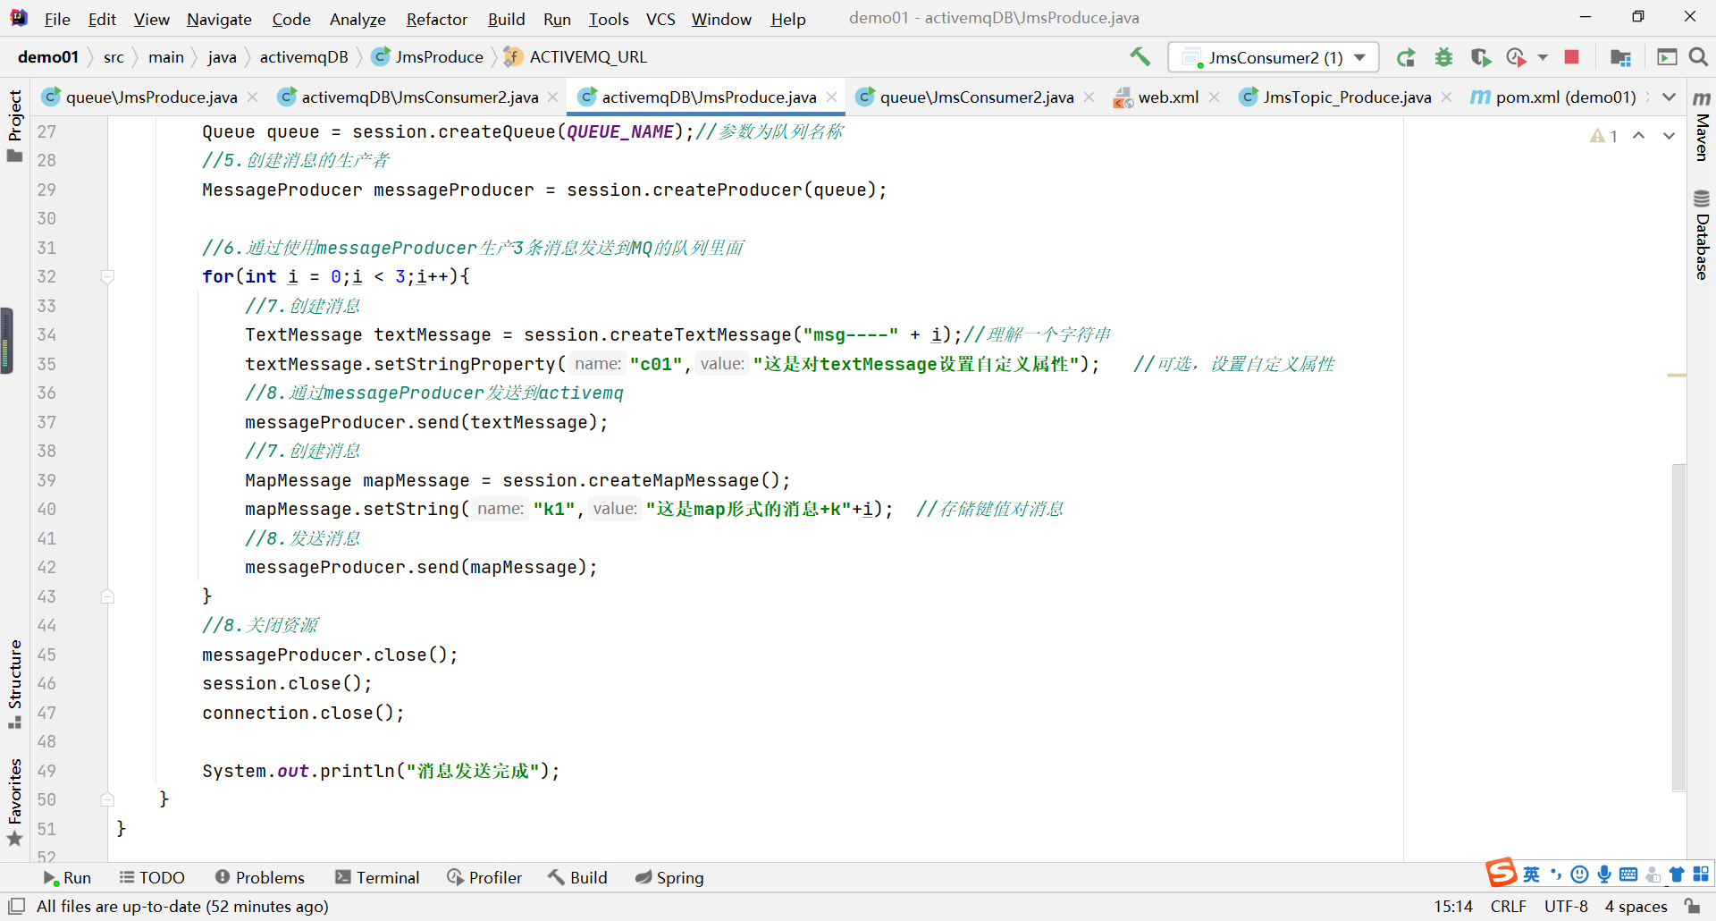Viewport: 1716px width, 921px height.
Task: Click the warning stripe marker on scrollbar
Action: point(1677,376)
